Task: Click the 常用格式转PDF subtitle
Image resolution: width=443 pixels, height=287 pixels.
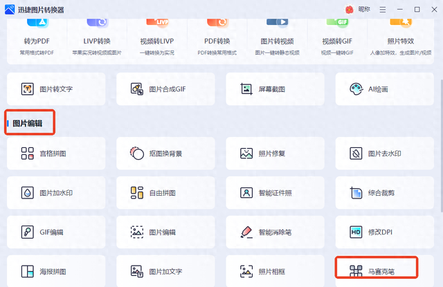Action: click(37, 53)
